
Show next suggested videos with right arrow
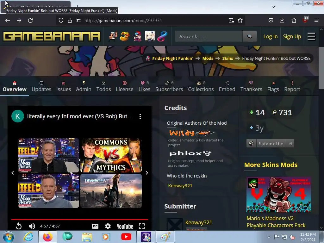click(147, 173)
